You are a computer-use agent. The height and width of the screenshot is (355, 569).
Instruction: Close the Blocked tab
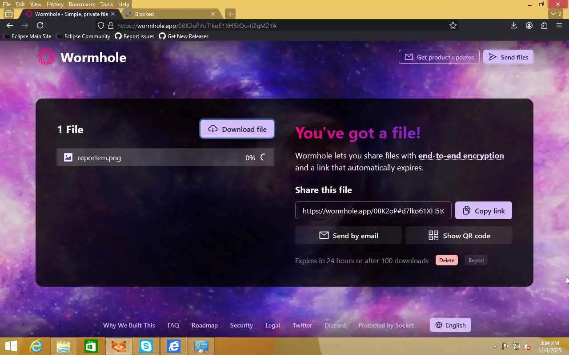(x=213, y=14)
